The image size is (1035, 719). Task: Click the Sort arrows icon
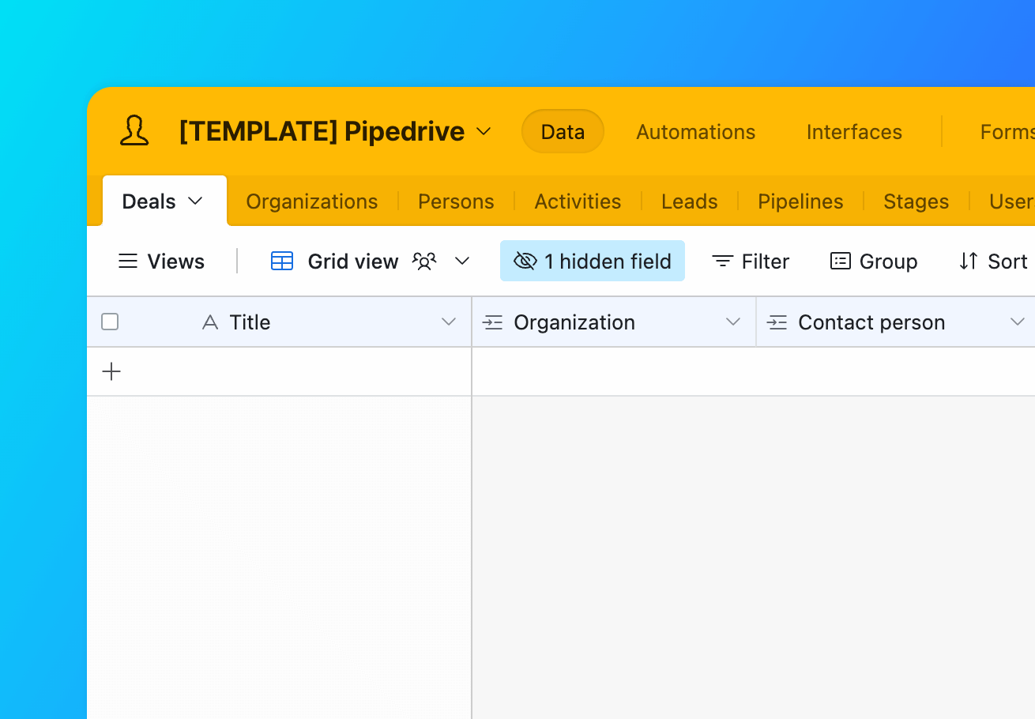tap(969, 262)
